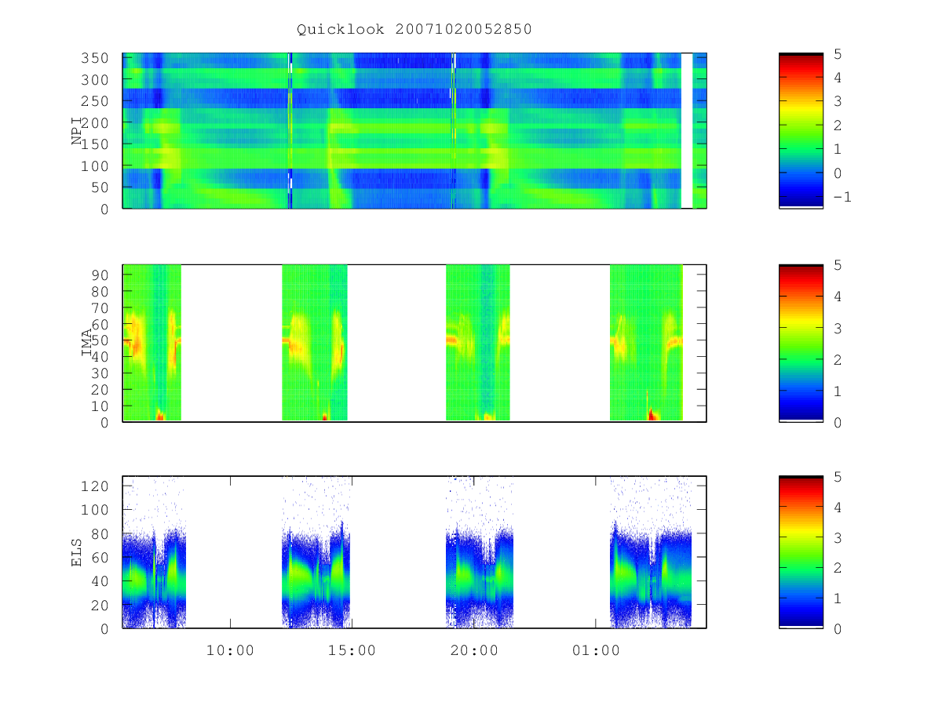This screenshot has height=706, width=942.
Task: Select the NPI y-axis label
Action: [x=77, y=131]
